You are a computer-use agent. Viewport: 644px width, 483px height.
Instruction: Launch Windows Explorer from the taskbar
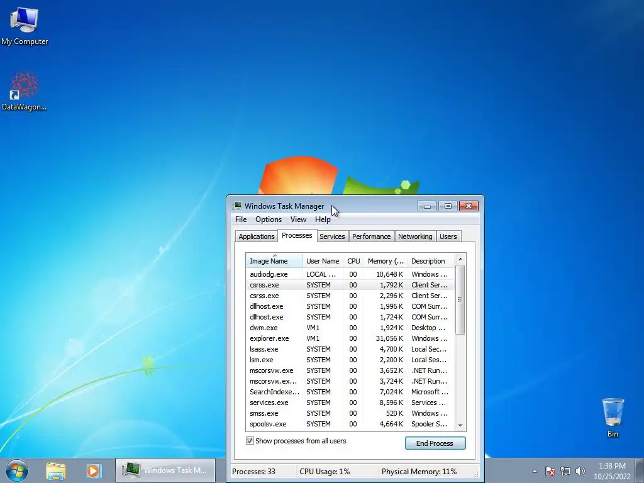tap(56, 470)
